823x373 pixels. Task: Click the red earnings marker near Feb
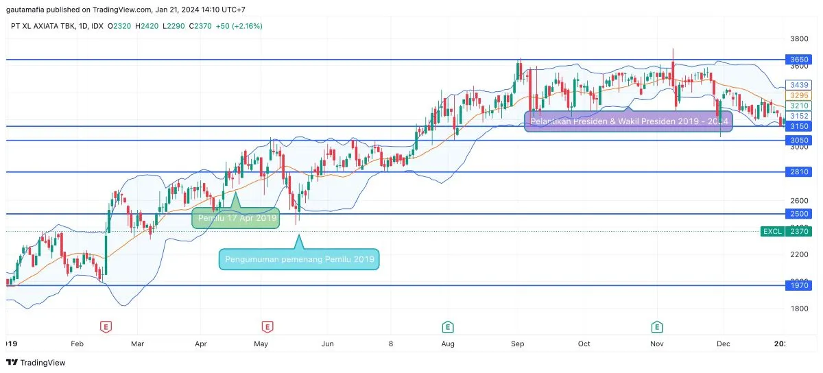106,327
